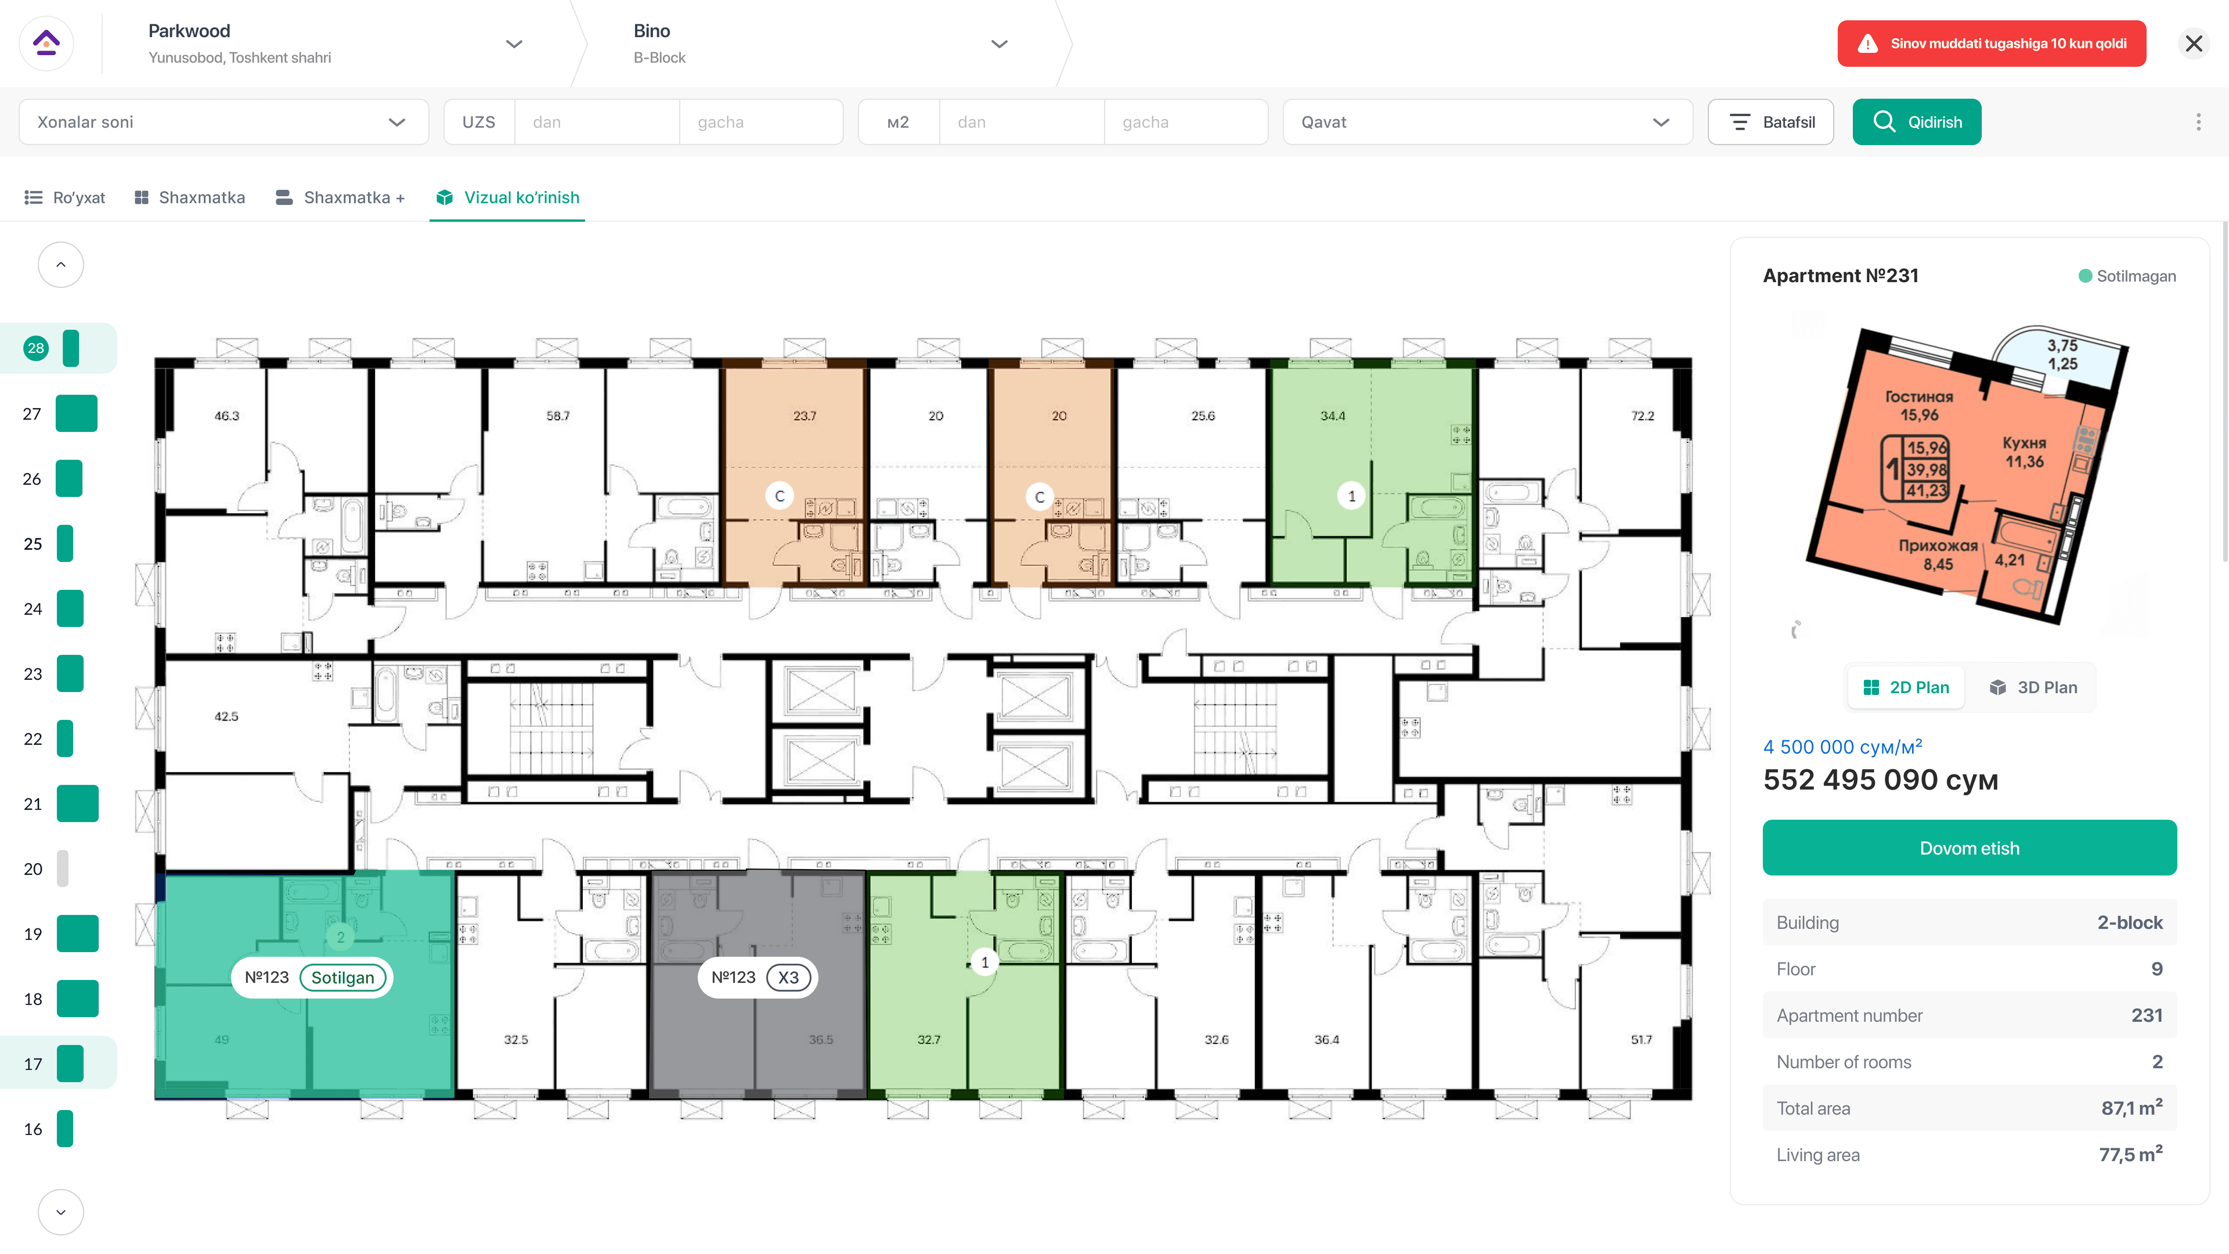
Task: Switch to the 3D Plan view
Action: pos(2033,687)
